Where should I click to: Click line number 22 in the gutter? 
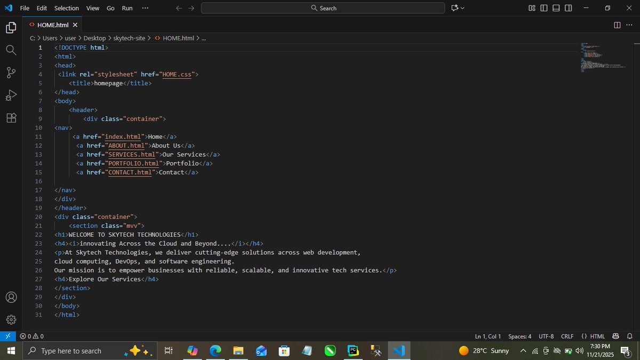tap(38, 235)
